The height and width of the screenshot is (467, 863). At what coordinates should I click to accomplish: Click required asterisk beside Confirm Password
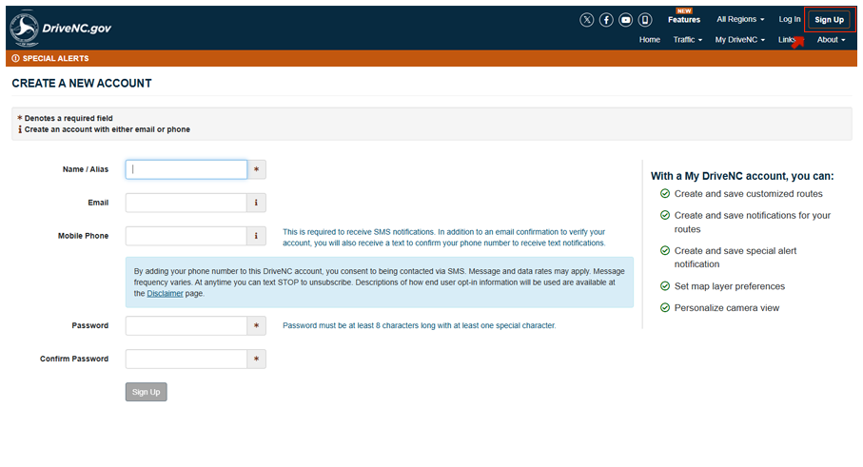(257, 359)
